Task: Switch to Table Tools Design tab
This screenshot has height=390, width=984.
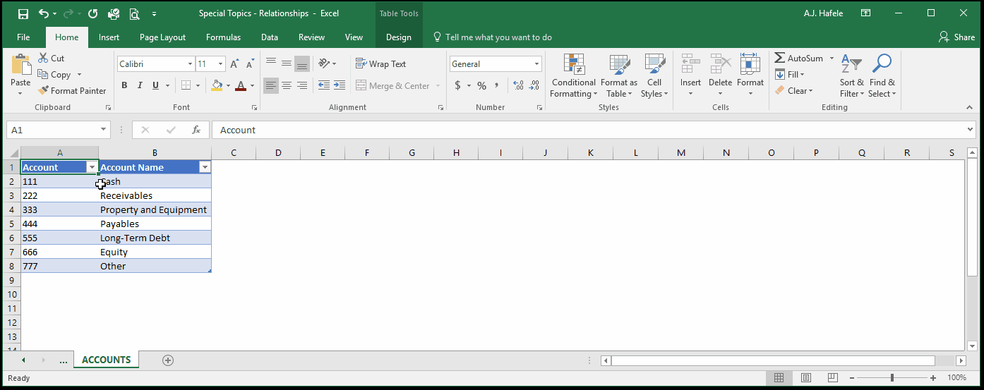Action: (398, 37)
